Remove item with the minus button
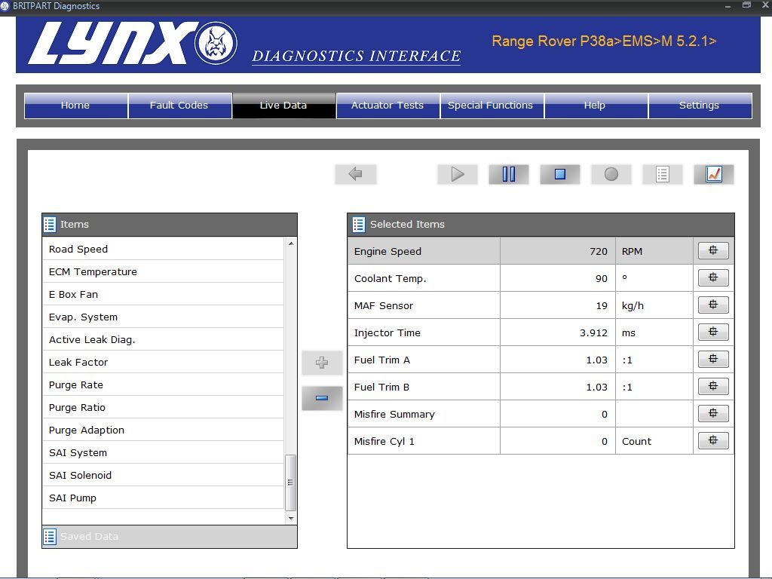This screenshot has height=579, width=772. (322, 398)
